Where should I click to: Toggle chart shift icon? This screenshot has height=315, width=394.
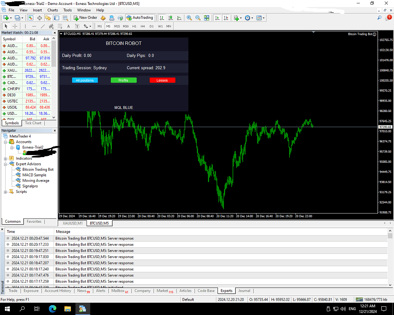(225, 18)
